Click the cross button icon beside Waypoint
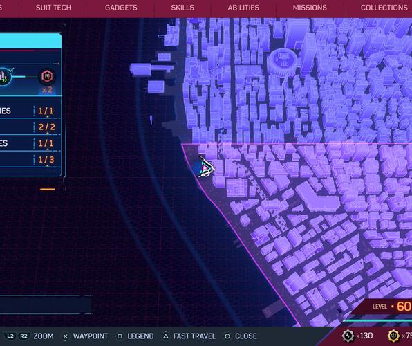 click(x=66, y=336)
